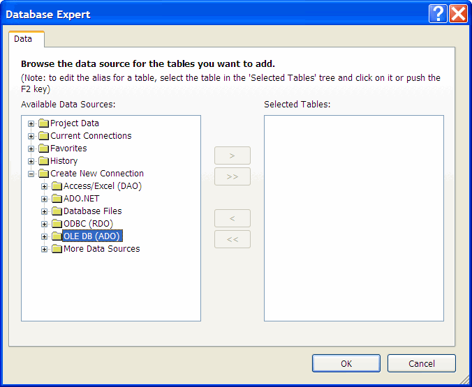Click the ADO.NET folder icon

point(57,199)
